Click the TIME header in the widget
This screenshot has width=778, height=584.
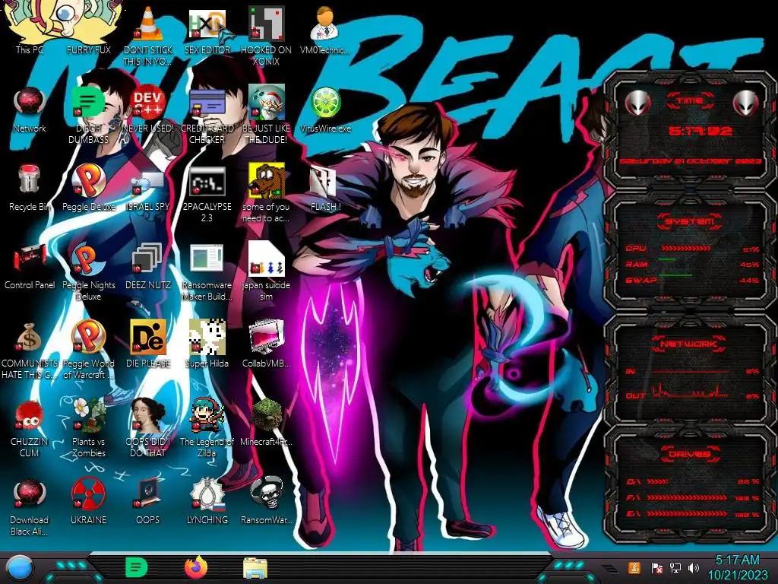(690, 100)
